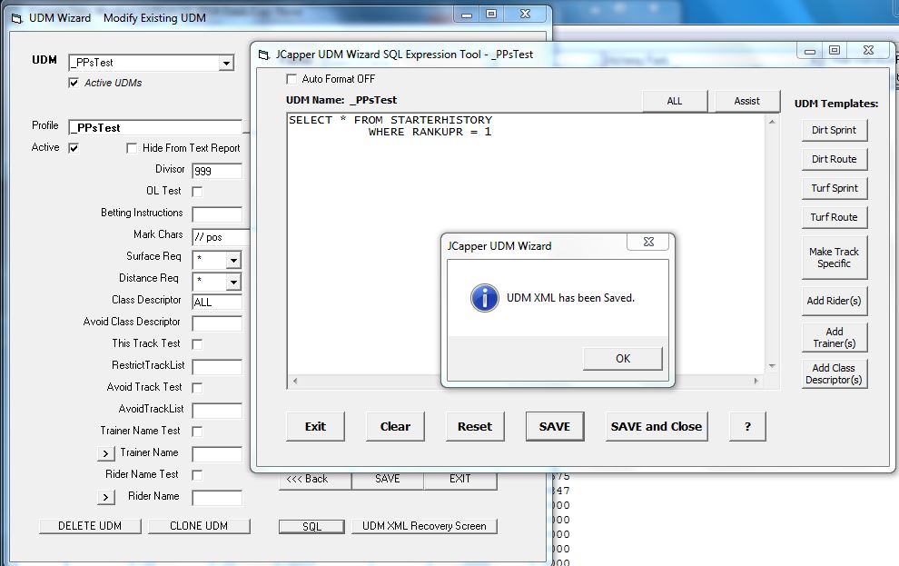Toggle the Active profile checkbox
This screenshot has height=566, width=899.
(74, 148)
